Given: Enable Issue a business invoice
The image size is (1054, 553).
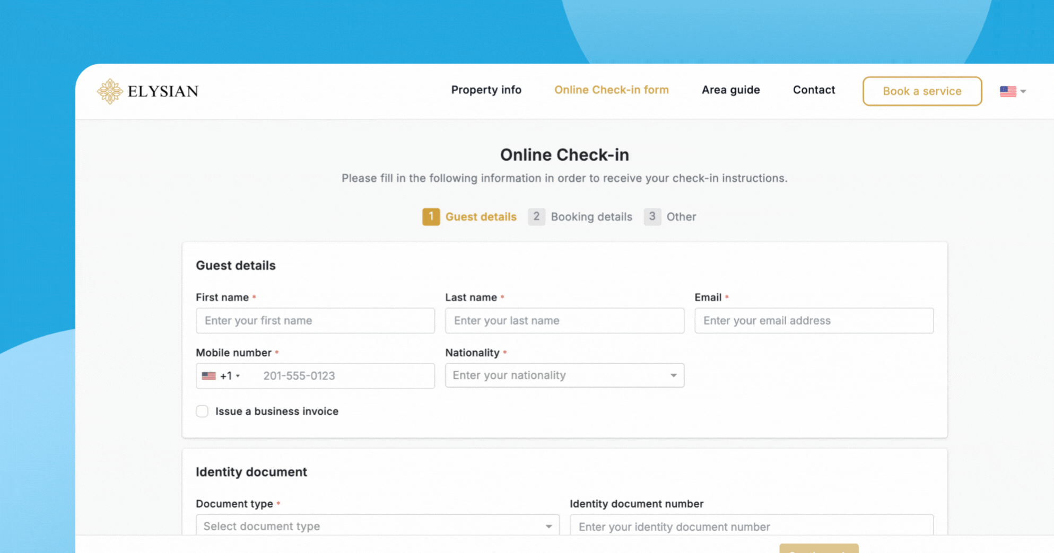Looking at the screenshot, I should 202,411.
